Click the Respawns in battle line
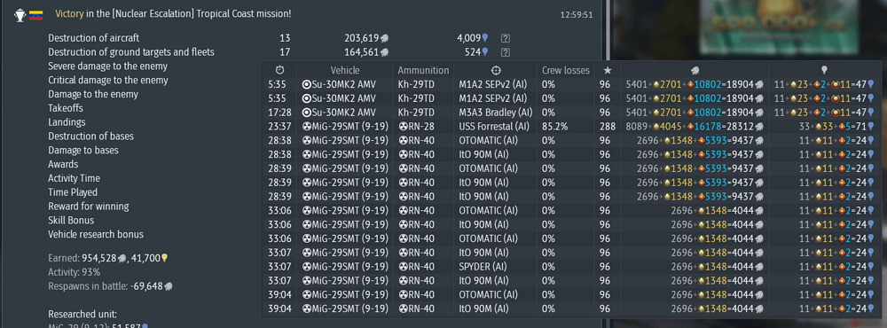 coord(110,286)
